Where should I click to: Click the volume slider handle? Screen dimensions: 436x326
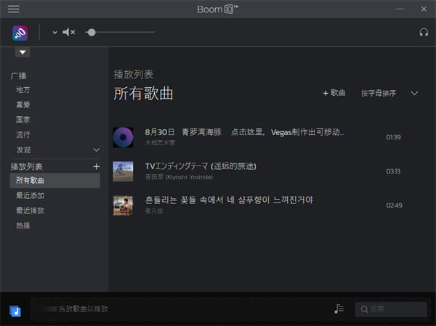click(x=92, y=32)
